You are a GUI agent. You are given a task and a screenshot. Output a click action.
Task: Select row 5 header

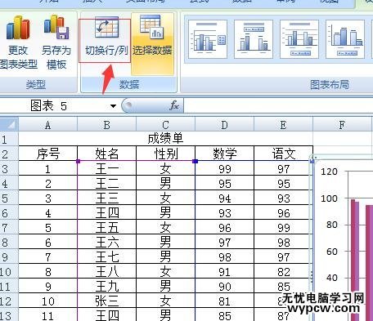coord(9,198)
